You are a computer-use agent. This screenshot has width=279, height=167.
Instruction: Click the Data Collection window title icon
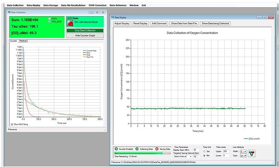(x=9, y=12)
